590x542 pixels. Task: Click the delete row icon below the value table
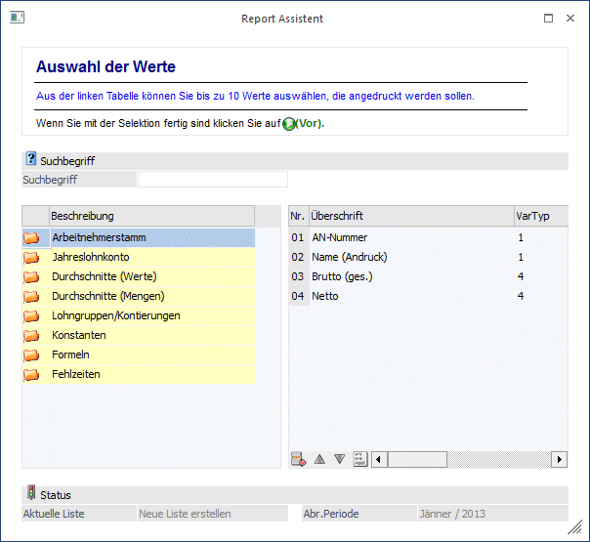click(x=299, y=459)
